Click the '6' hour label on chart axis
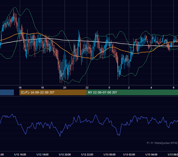The height and width of the screenshot is (157, 178). (174, 87)
